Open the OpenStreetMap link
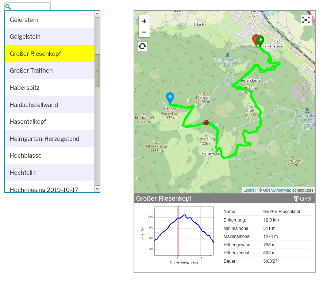The height and width of the screenshot is (281, 323). point(277,190)
